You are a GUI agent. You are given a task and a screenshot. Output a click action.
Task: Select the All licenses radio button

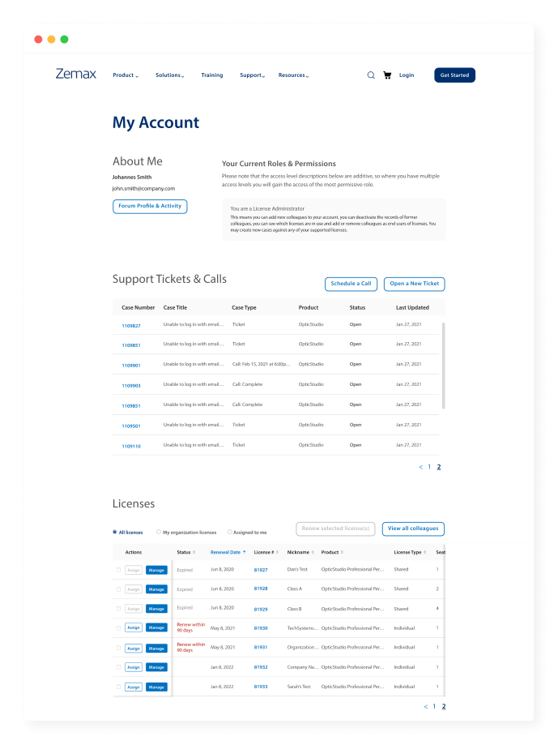click(x=115, y=532)
